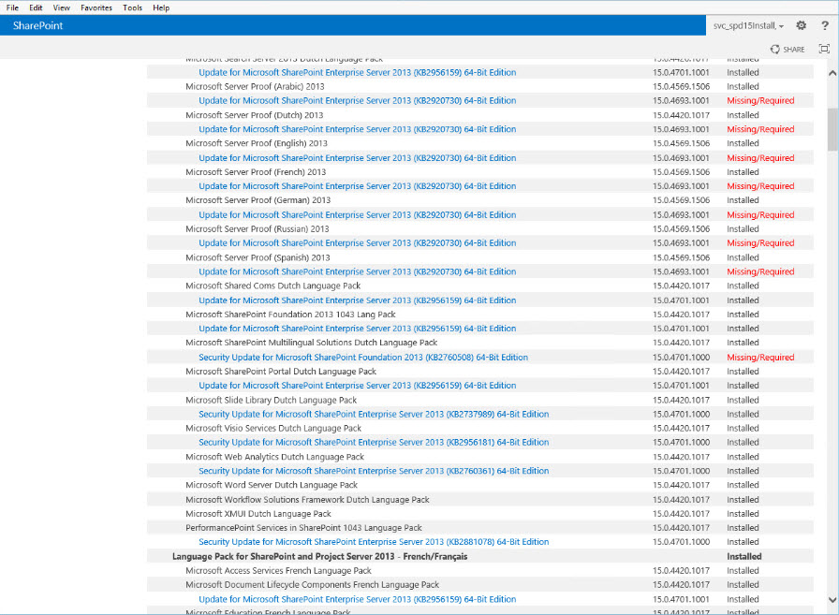Open the settings gear icon
839x615 pixels.
pyautogui.click(x=801, y=25)
